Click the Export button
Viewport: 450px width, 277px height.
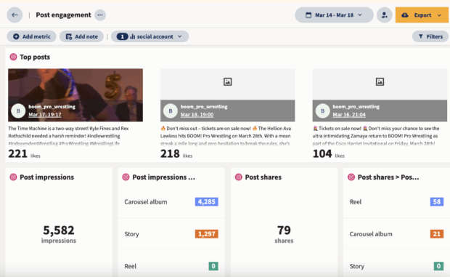tap(422, 15)
